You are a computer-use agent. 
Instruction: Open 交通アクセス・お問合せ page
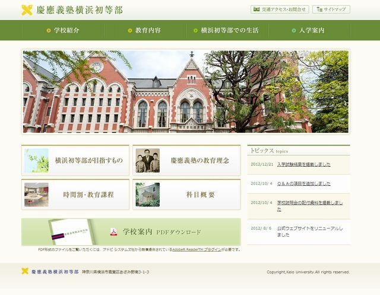point(280,9)
